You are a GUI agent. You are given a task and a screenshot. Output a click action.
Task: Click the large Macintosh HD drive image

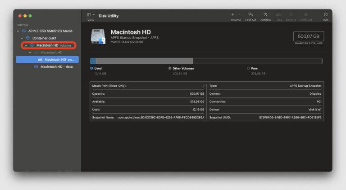click(x=98, y=36)
